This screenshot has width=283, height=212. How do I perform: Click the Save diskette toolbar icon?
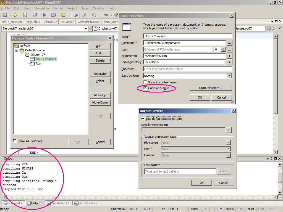tap(25, 15)
